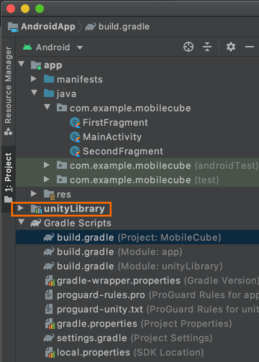The image size is (259, 362).
Task: Select the app module folder icon
Action: [x=36, y=65]
